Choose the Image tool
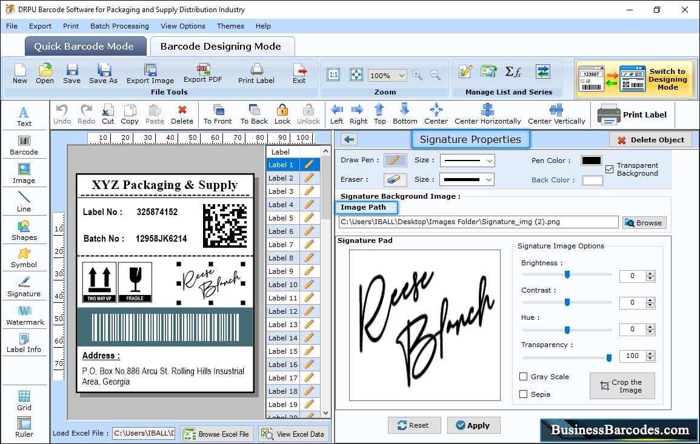The height and width of the screenshot is (444, 700). (24, 174)
